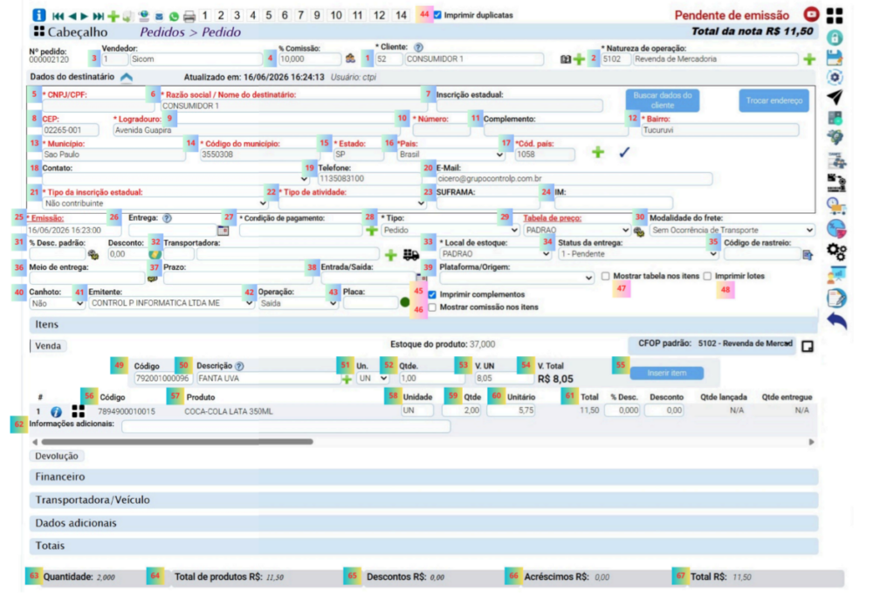
Task: Click the WhatsApp icon in top toolbar
Action: coord(175,16)
